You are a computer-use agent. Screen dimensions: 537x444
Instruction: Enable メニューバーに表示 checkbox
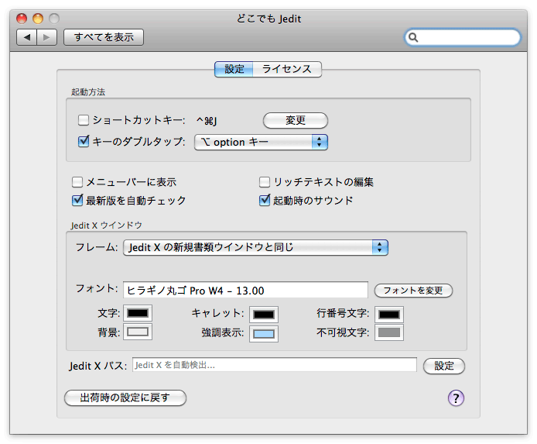pos(77,182)
